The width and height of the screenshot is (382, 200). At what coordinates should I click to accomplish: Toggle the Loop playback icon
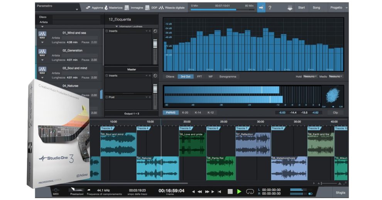[250, 191]
